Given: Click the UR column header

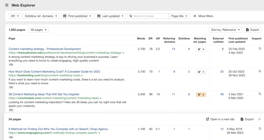Looking at the screenshot, I should click(158, 38).
